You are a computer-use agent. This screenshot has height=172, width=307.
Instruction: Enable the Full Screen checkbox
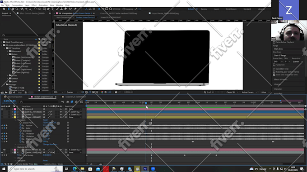[x=274, y=65]
